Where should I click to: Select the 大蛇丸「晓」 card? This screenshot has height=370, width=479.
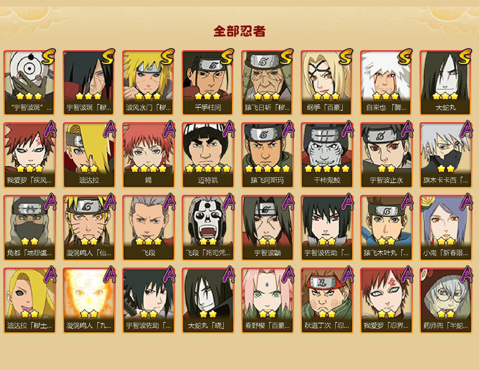(x=208, y=301)
